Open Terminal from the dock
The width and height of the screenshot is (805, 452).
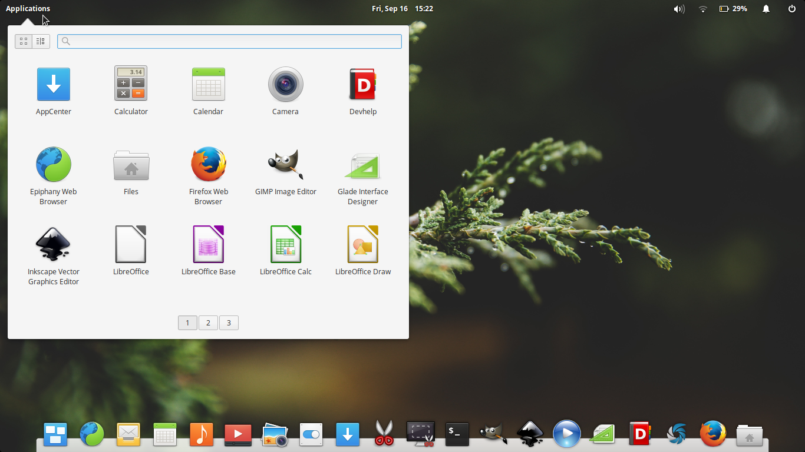point(457,434)
